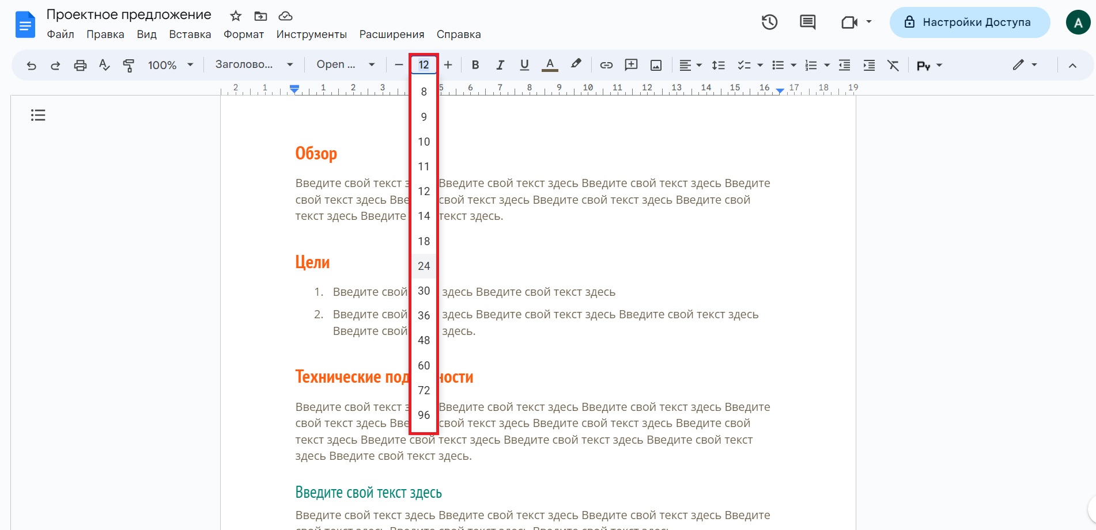This screenshot has height=530, width=1096.
Task: Open the Open Sans font dropdown
Action: (x=345, y=64)
